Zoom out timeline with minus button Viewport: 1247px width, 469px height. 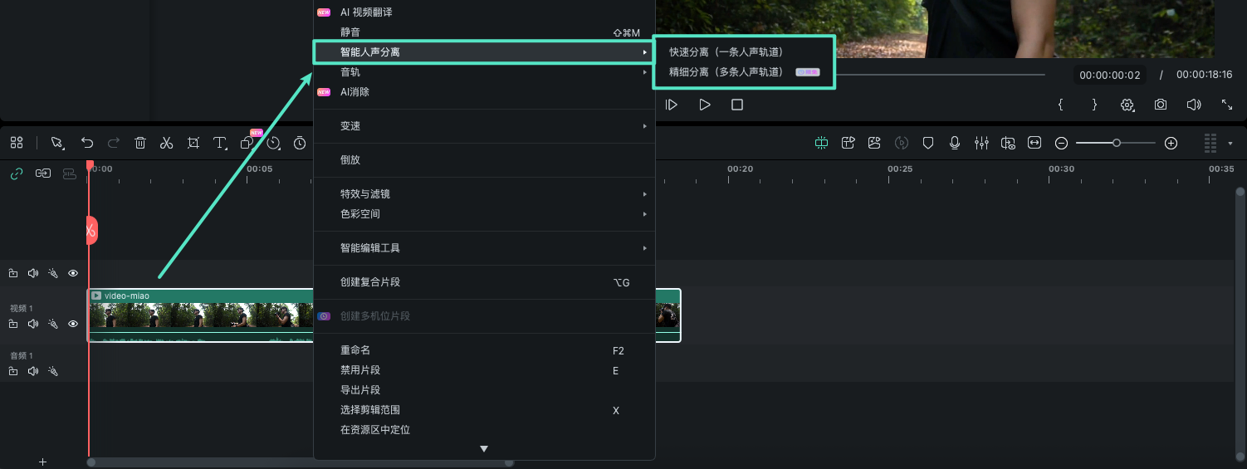click(1061, 143)
